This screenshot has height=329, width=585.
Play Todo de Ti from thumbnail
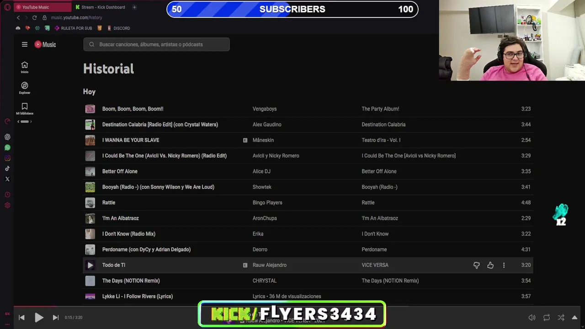tap(90, 265)
